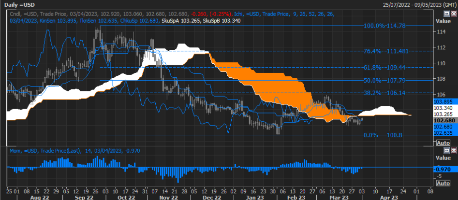Click the 103.895 price tag on axis
The image size is (458, 200).
(443, 101)
